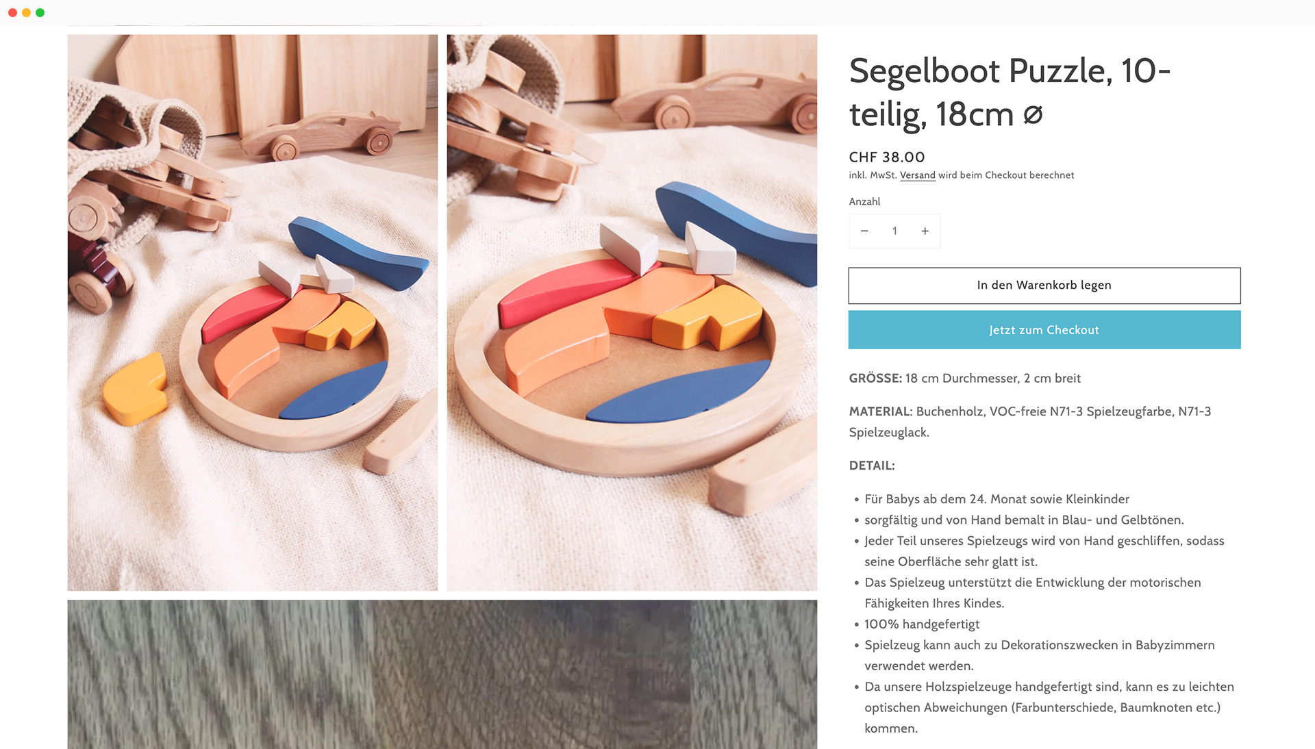
Task: Click the GRÖSSE size description line
Action: pyautogui.click(x=964, y=379)
